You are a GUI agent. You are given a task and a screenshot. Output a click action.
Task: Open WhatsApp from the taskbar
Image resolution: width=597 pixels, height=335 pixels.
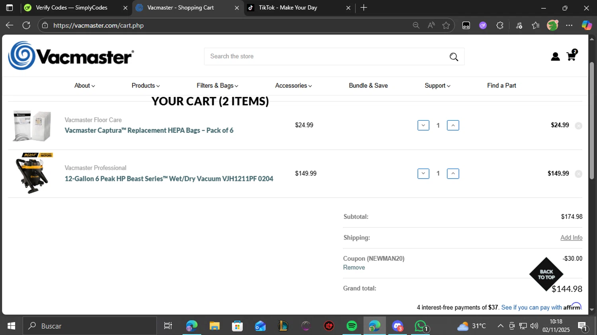pos(421,326)
